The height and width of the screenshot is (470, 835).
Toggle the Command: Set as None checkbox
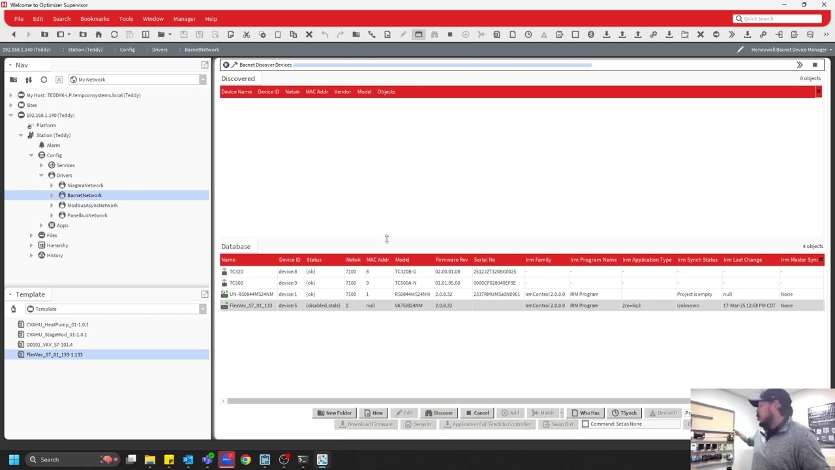(585, 424)
